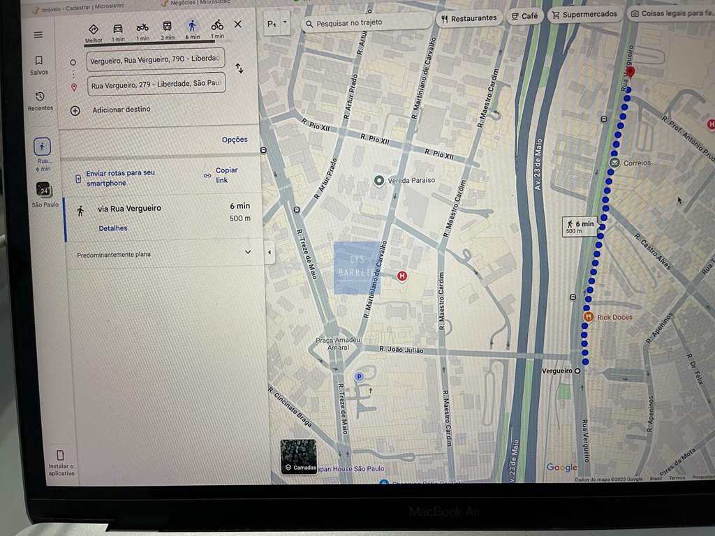The image size is (715, 536).
Task: Click the red destination pin
Action: point(631,73)
